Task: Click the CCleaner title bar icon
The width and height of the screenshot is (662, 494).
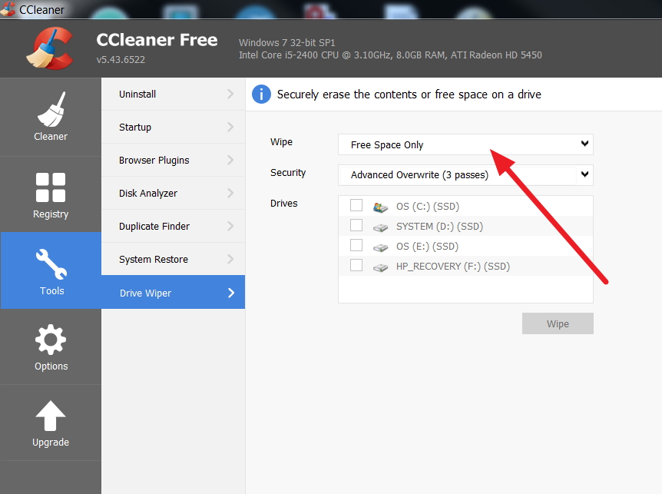Action: pos(8,9)
